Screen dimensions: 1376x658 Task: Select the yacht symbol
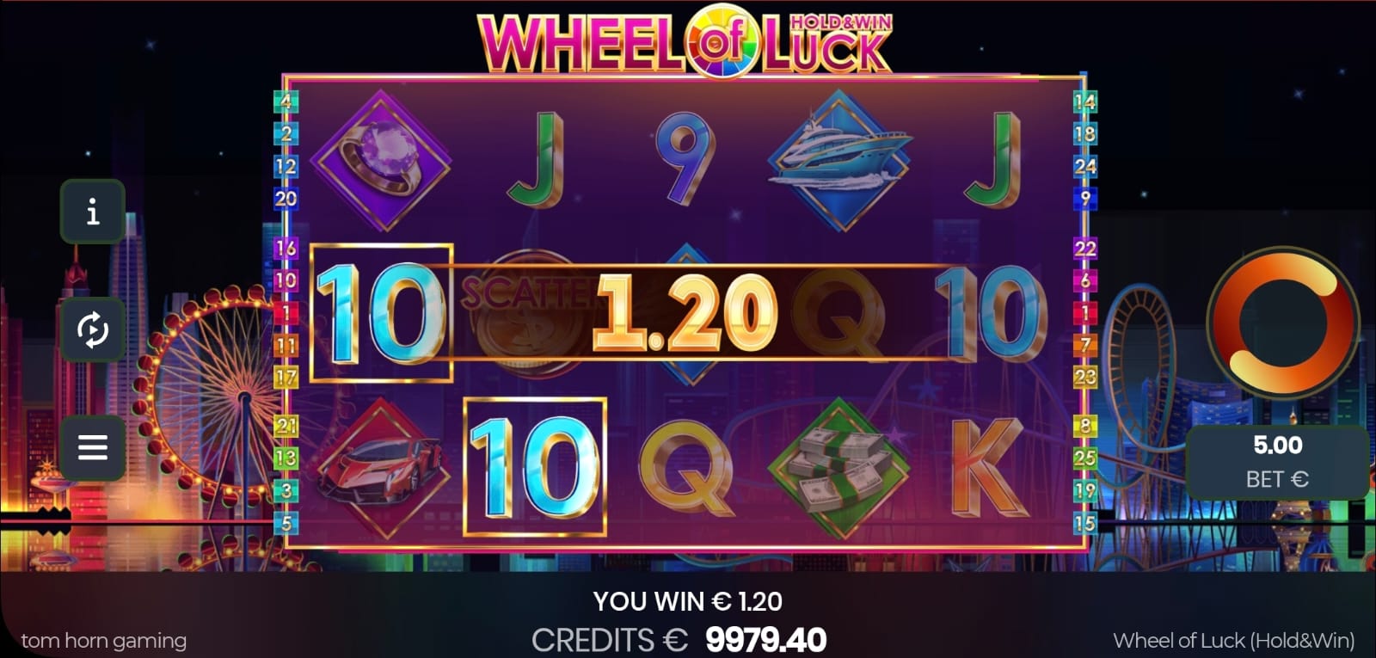click(839, 161)
